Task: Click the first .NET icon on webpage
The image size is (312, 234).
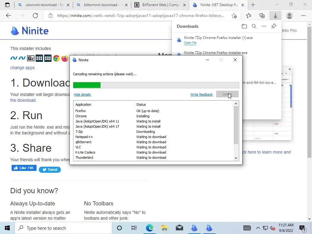Action: pyautogui.click(x=14, y=58)
